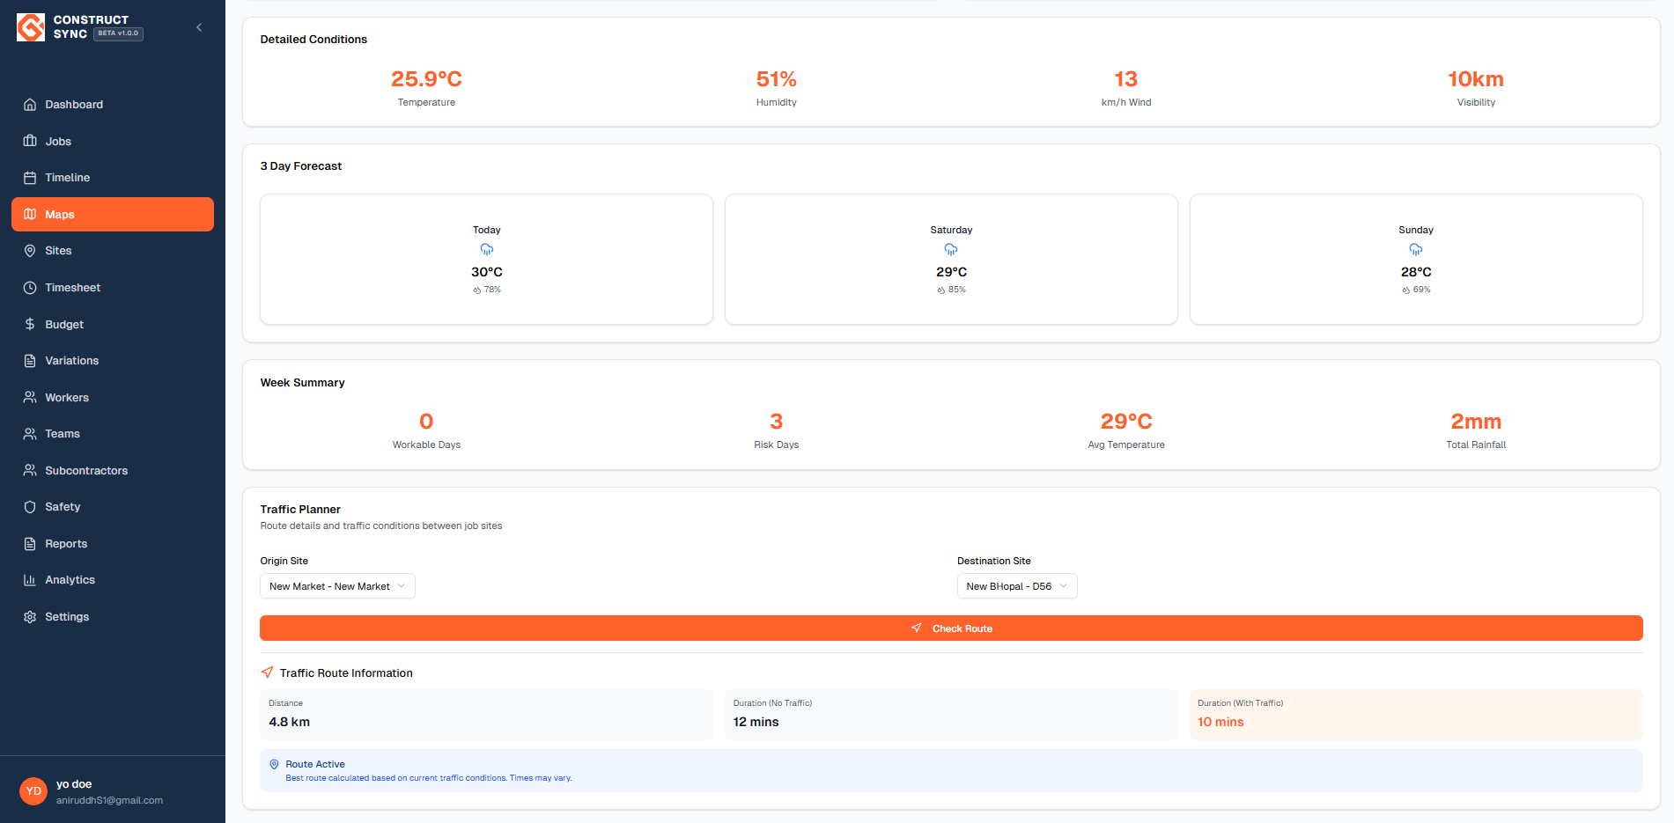Viewport: 1674px width, 823px height.
Task: Select the Jobs briefcase icon
Action: pos(31,141)
